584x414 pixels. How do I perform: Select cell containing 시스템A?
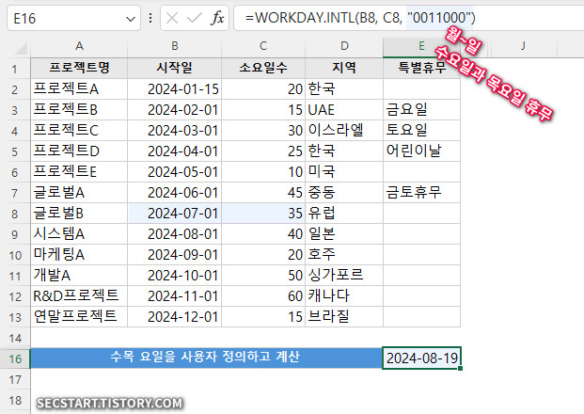(79, 234)
